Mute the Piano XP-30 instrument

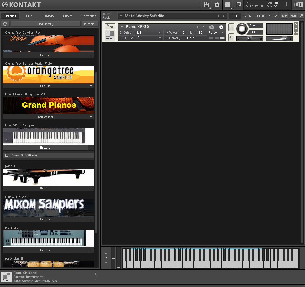pos(231,37)
